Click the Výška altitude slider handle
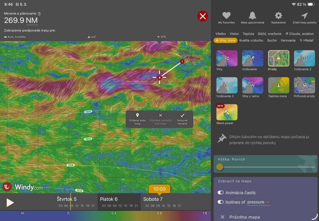 (220, 167)
